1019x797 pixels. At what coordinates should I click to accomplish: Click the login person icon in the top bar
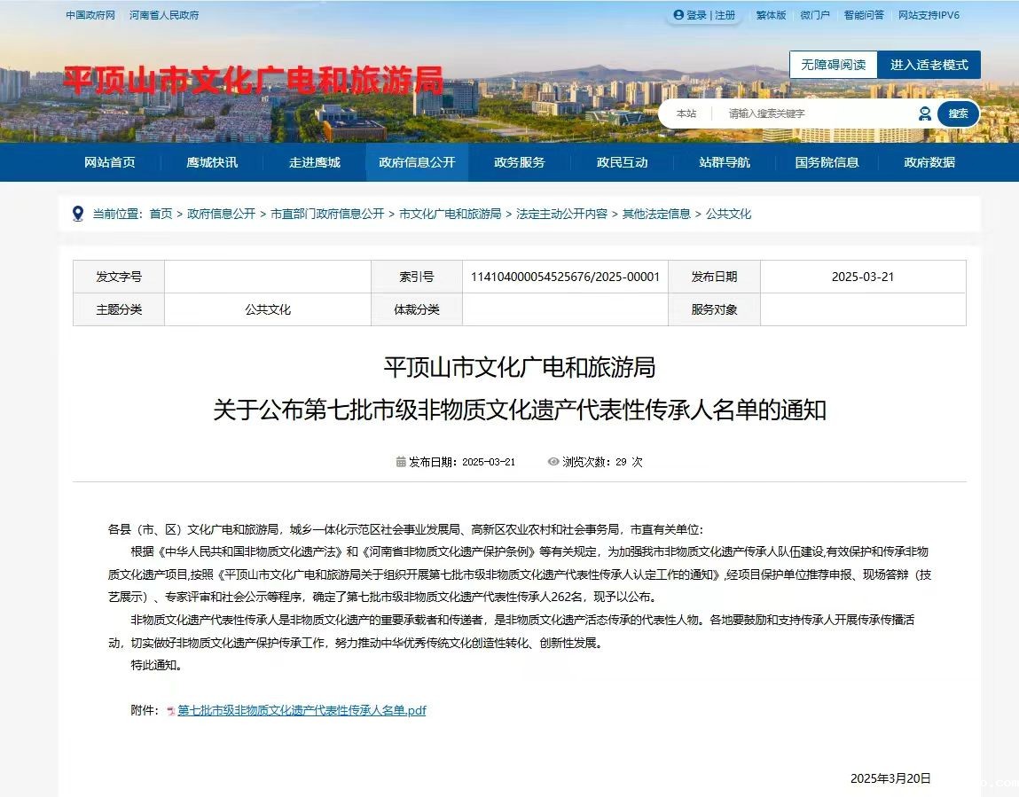(x=678, y=15)
